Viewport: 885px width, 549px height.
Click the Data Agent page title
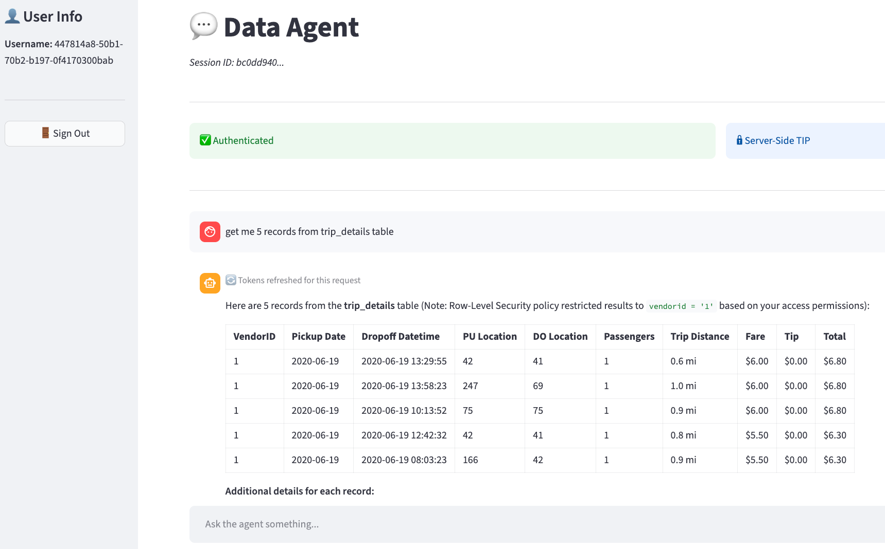[x=291, y=27]
